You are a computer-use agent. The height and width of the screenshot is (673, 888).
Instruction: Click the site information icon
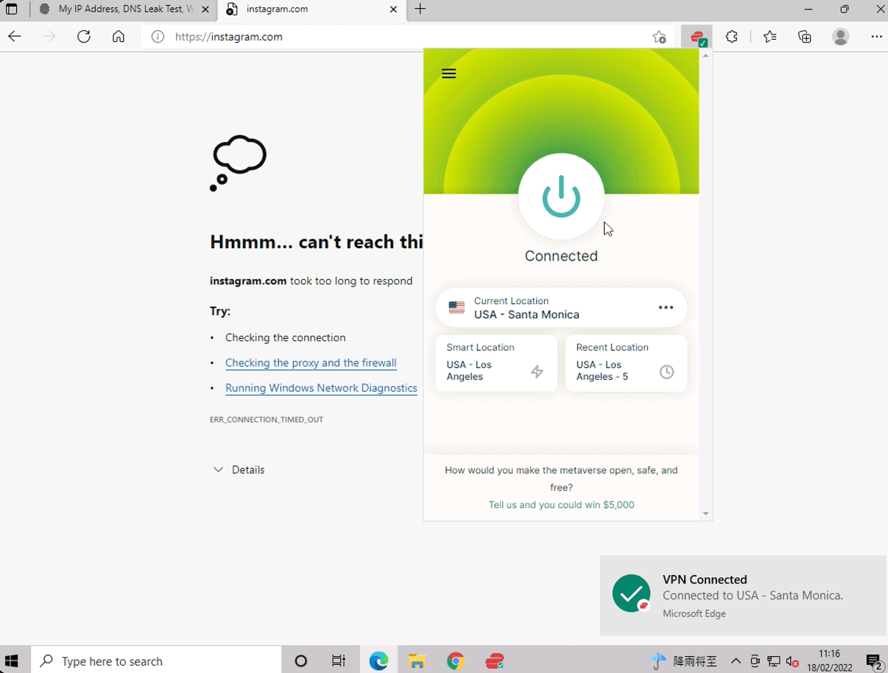[158, 37]
